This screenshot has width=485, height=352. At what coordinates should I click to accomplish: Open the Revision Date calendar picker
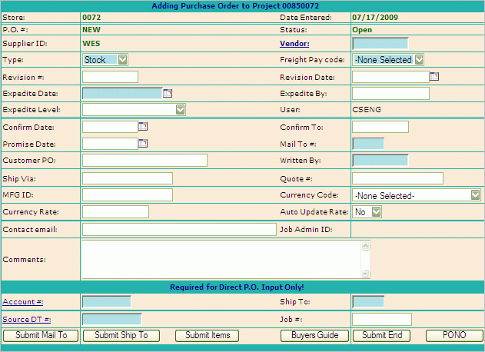(434, 76)
